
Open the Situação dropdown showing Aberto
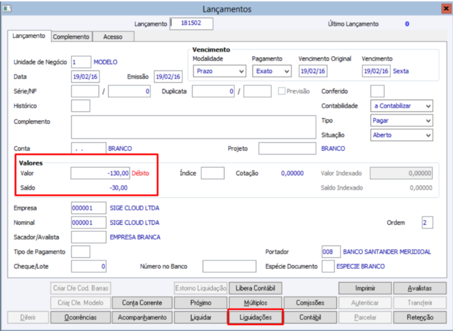point(402,135)
